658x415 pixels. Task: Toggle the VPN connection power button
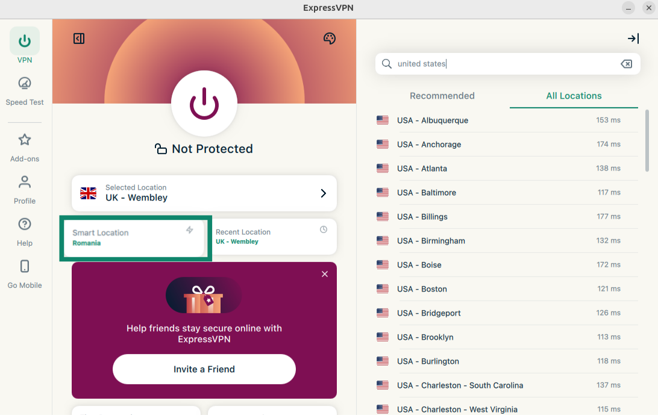tap(204, 105)
